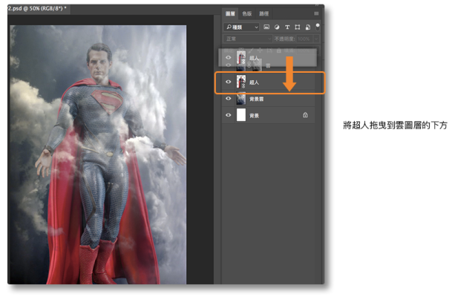
Task: Click the 超人 layer thumbnail in highlighted row
Action: pos(241,82)
